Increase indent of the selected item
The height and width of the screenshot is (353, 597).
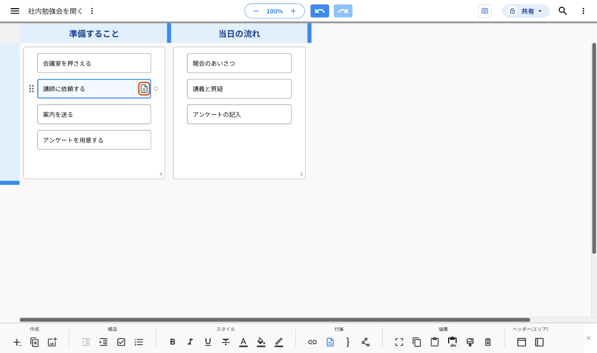[104, 342]
